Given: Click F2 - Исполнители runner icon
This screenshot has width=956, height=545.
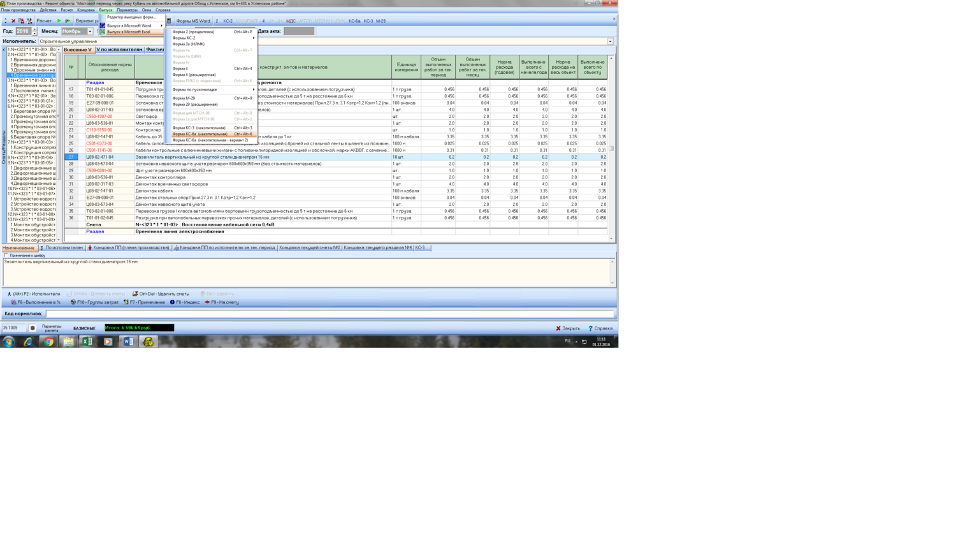Looking at the screenshot, I should [x=9, y=294].
